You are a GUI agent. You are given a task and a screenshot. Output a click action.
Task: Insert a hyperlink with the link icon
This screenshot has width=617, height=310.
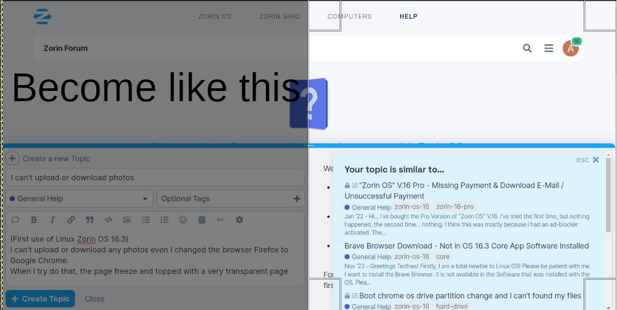coord(71,220)
